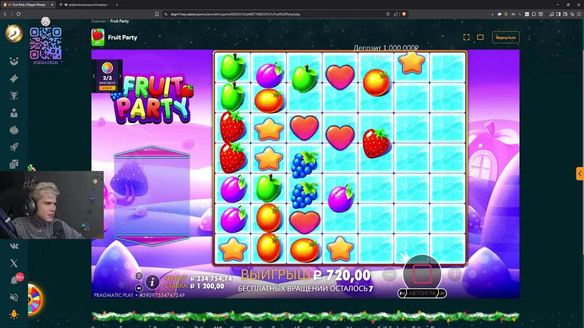
Task: Go to Главная breadcrumb link
Action: (x=98, y=21)
